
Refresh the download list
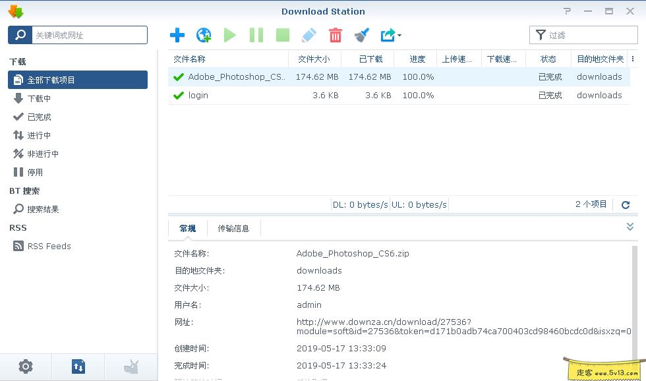pyautogui.click(x=625, y=204)
